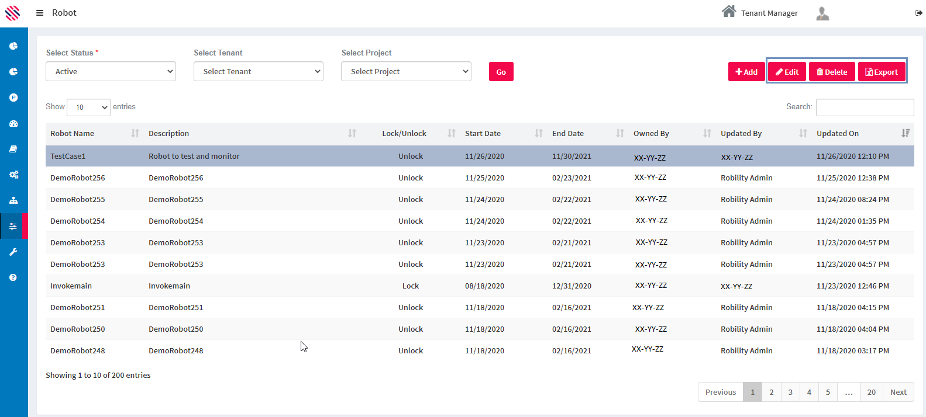Change the Show entries count dropdown
The height and width of the screenshot is (417, 926).
pos(88,107)
